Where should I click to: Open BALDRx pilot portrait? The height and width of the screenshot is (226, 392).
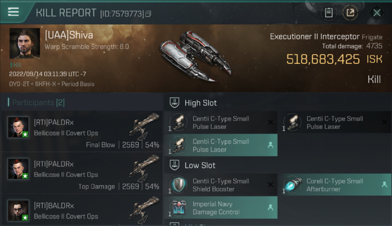[x=18, y=210]
